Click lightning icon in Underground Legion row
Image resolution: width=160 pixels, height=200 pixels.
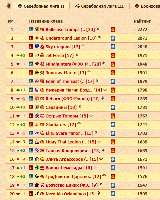pyautogui.click(x=113, y=38)
